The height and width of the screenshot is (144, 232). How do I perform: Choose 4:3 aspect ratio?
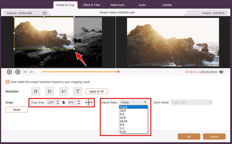coord(133,114)
